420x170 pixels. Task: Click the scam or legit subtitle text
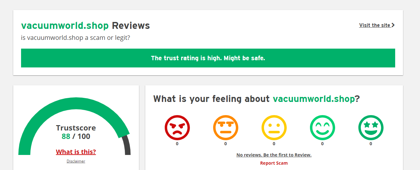click(75, 38)
